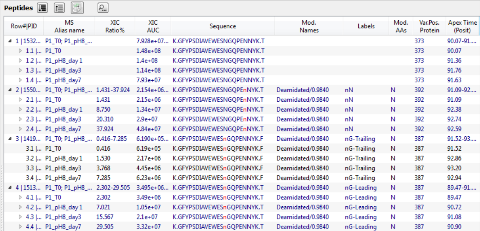The width and height of the screenshot is (480, 231).
Task: Select XIC AUC value 4.84e+07
Action: click(x=149, y=129)
